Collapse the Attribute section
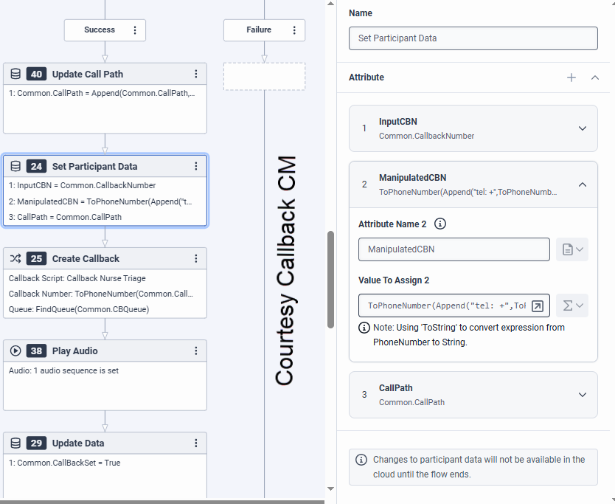Viewport: 615px width, 504px height. tap(595, 77)
